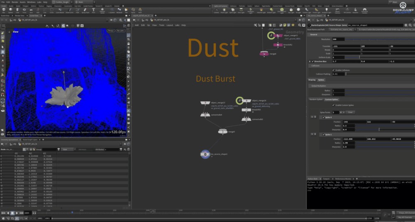Click the mx_source_shape1 node
Viewport: 415px width, 222px height.
(x=205, y=154)
